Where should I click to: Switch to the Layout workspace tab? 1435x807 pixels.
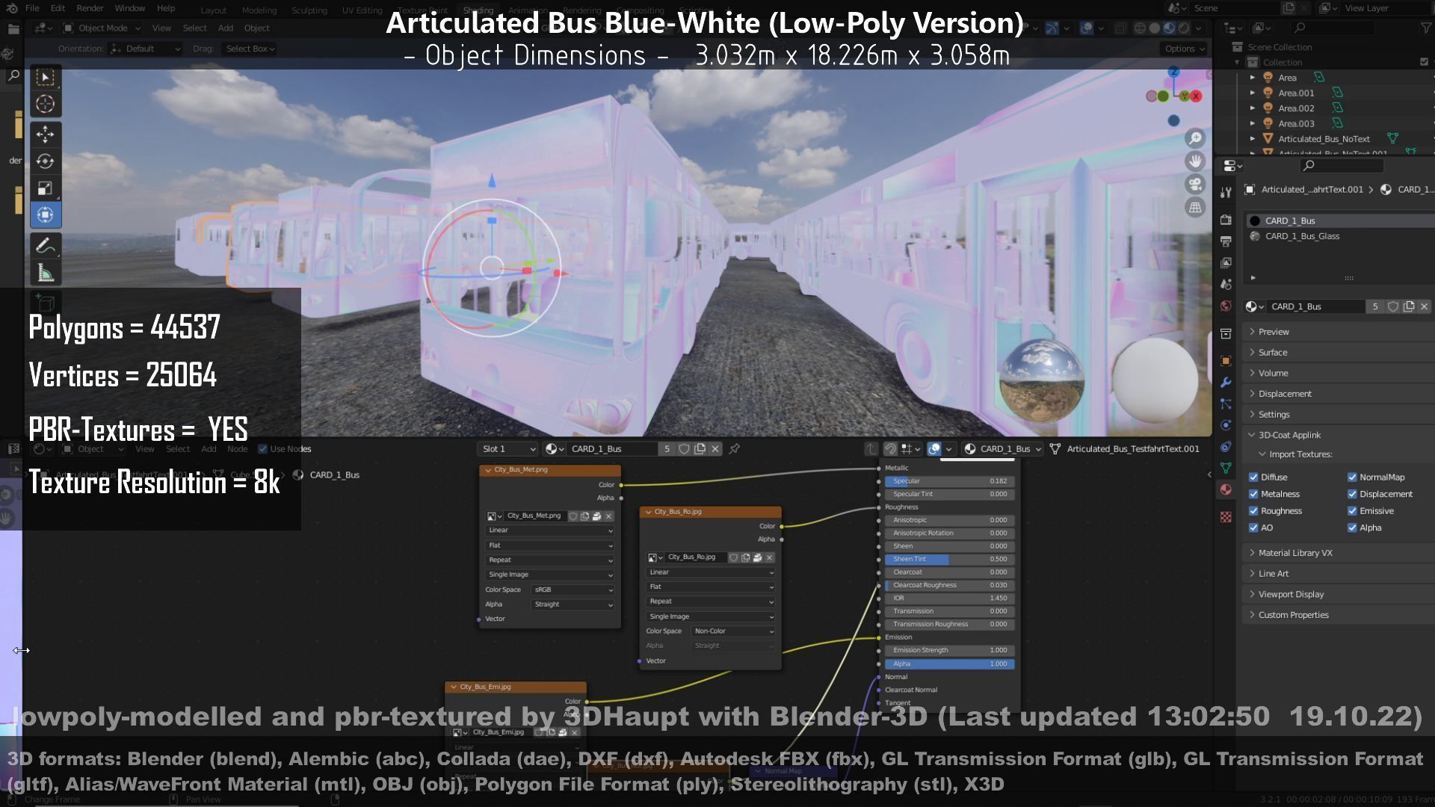coord(213,10)
